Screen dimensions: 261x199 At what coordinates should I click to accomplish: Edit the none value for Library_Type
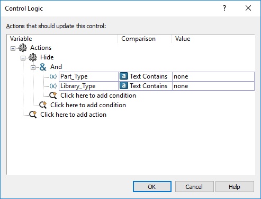coord(213,86)
